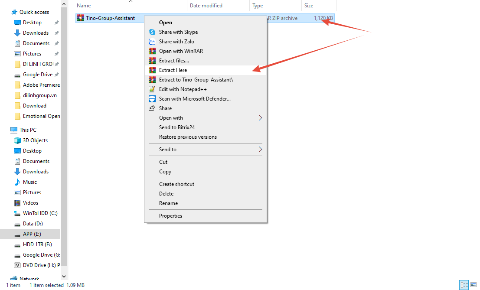This screenshot has height=290, width=480.
Task: Choose Copy from the context menu
Action: click(206, 172)
